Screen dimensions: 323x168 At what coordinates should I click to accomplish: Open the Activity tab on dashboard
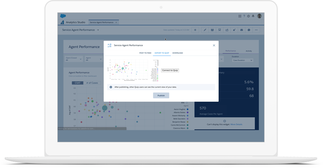pos(249,51)
